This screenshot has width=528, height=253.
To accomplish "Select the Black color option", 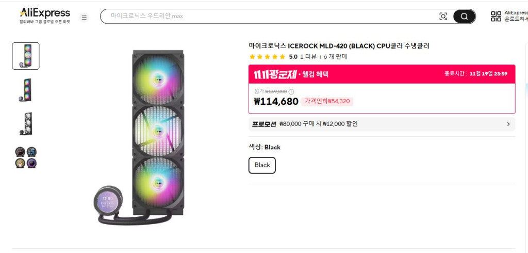I will click(x=262, y=165).
